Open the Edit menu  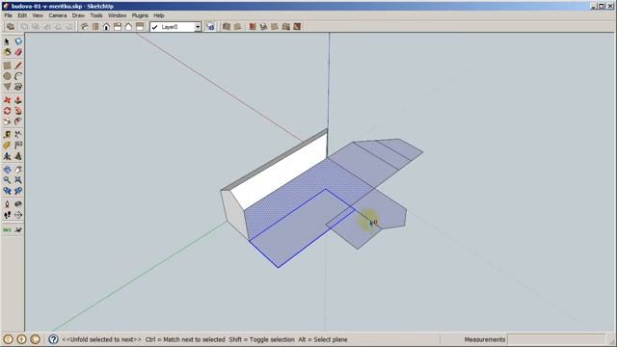22,15
